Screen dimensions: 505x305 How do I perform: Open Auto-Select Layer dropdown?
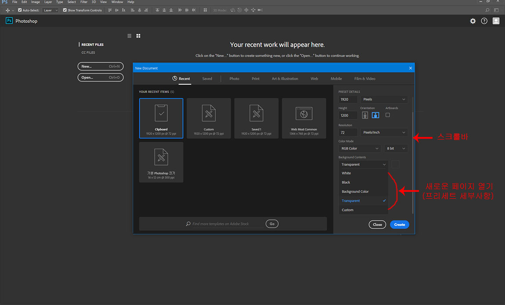tap(50, 10)
